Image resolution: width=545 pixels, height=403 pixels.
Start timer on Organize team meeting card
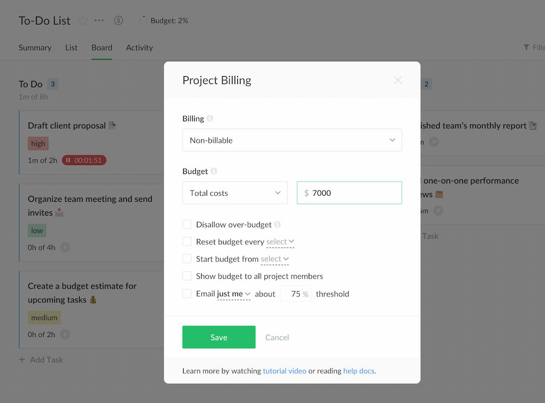(66, 247)
